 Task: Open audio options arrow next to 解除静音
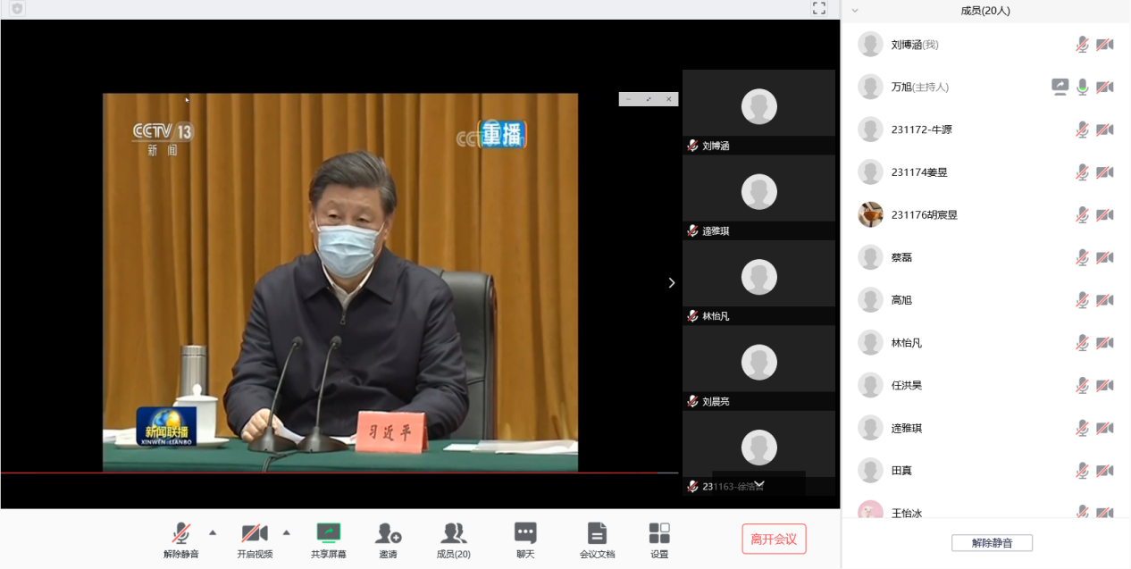click(213, 533)
